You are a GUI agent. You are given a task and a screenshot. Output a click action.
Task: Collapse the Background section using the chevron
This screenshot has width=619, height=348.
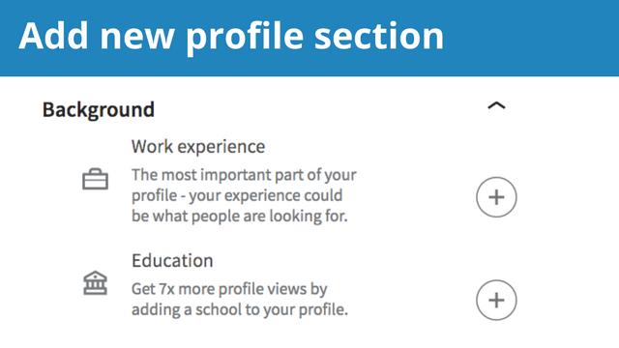pyautogui.click(x=496, y=105)
